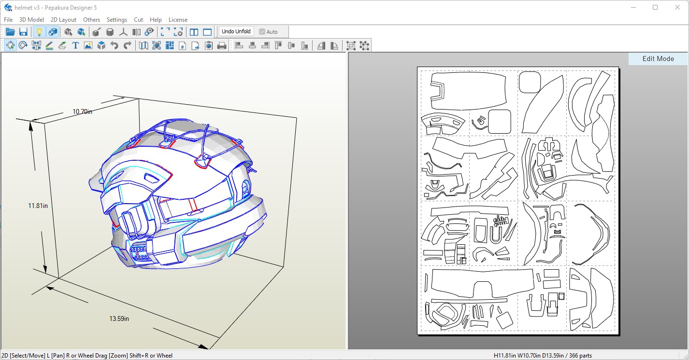Click the 11.81in height dimension label

(x=38, y=206)
